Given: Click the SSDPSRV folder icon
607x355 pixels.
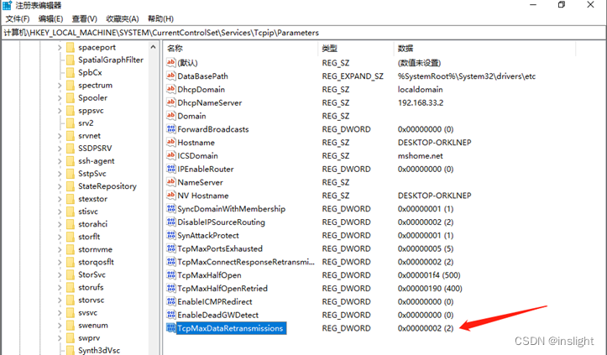Looking at the screenshot, I should tap(70, 149).
